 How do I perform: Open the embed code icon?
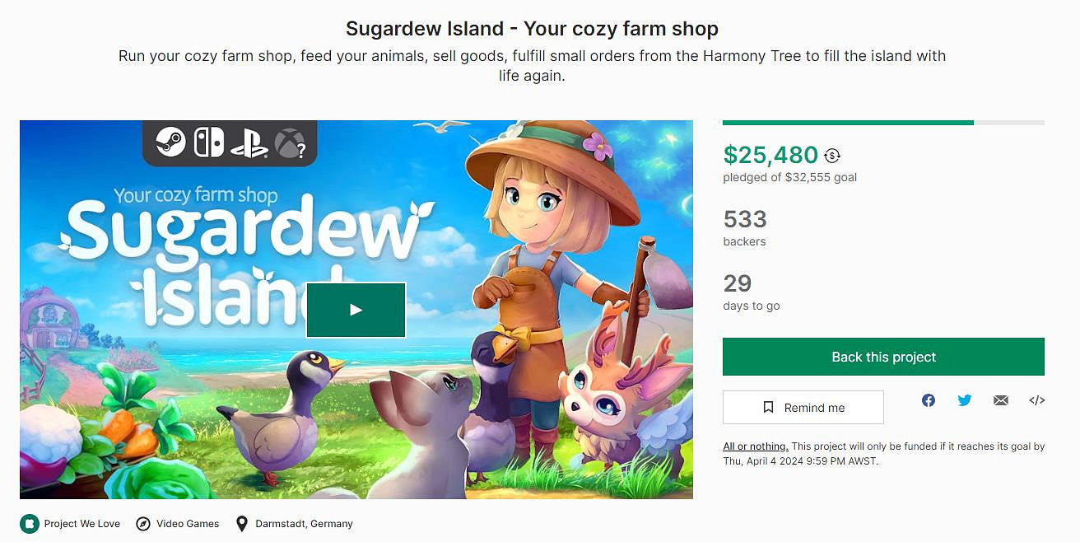(x=1037, y=400)
